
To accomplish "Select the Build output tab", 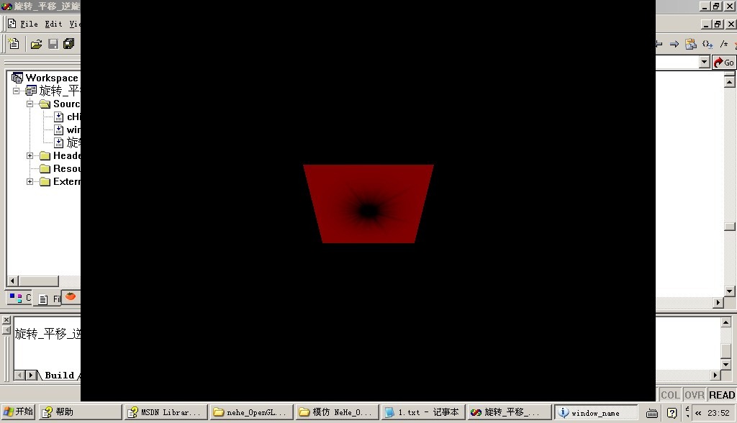I will 60,375.
